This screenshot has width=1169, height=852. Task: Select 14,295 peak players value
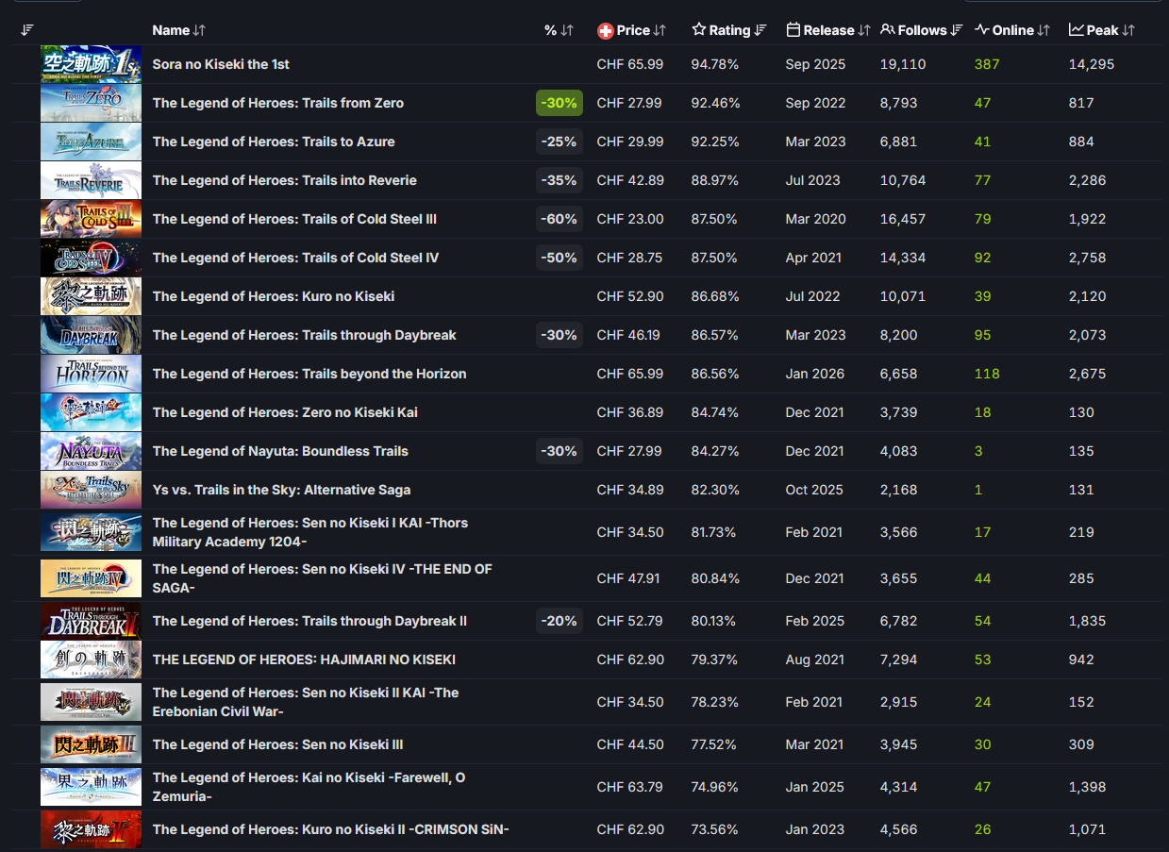pos(1092,64)
